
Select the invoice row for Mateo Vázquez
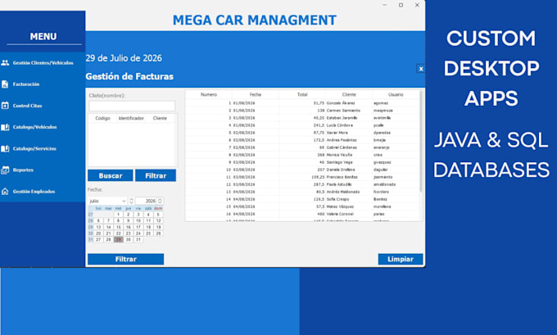pyautogui.click(x=302, y=206)
